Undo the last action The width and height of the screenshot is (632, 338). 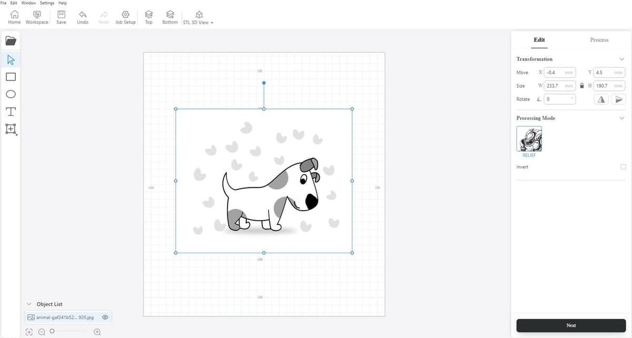click(83, 17)
